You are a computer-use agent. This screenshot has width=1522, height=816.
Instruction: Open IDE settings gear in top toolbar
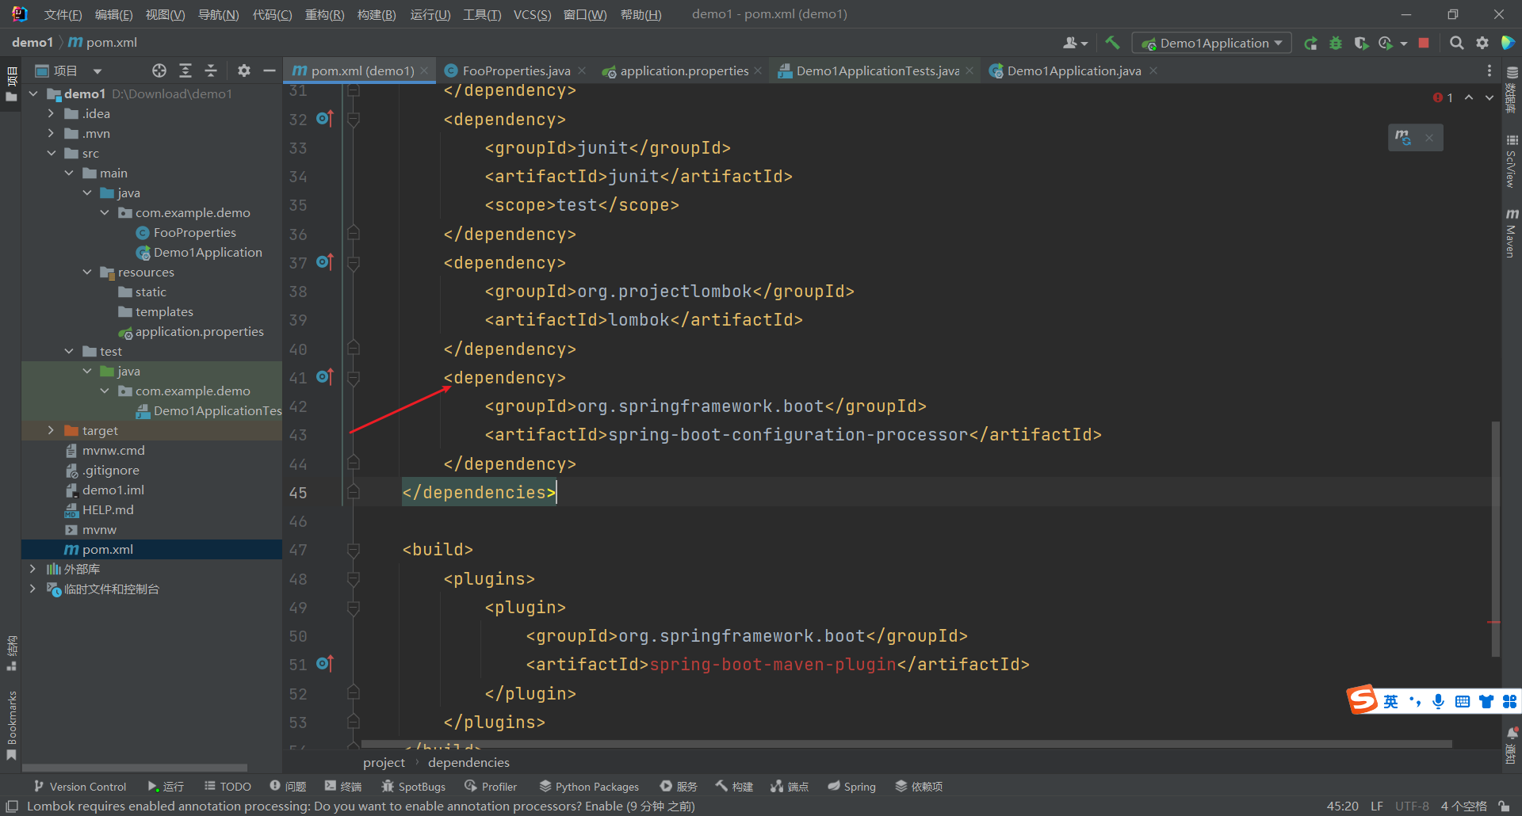click(1482, 43)
